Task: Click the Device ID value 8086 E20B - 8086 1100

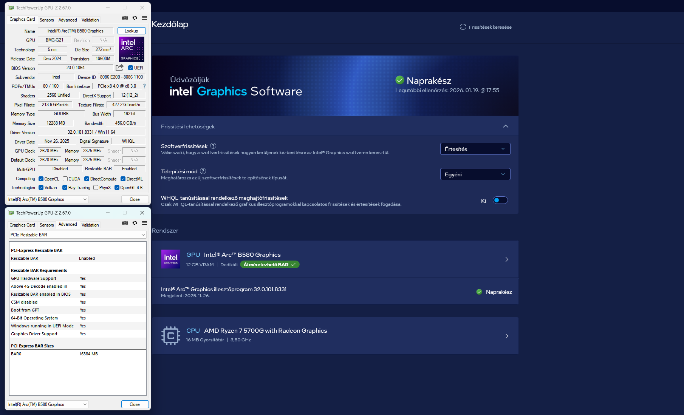Action: pos(122,77)
